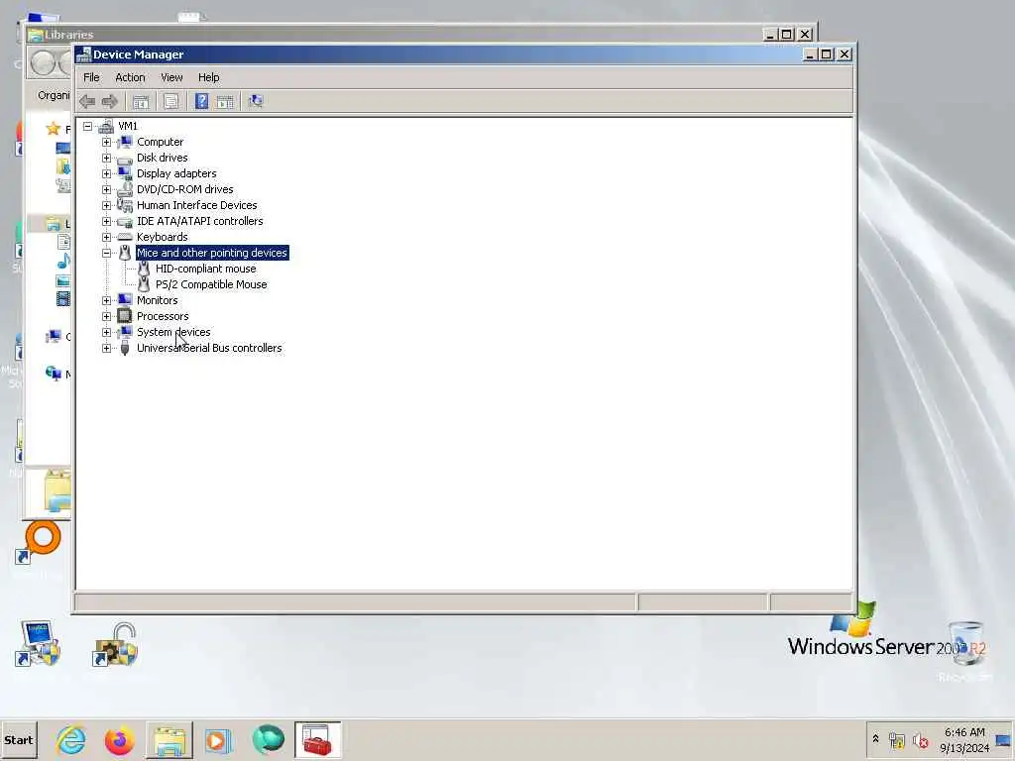
Task: Click the Device Manager title bar icon
Action: pyautogui.click(x=83, y=54)
